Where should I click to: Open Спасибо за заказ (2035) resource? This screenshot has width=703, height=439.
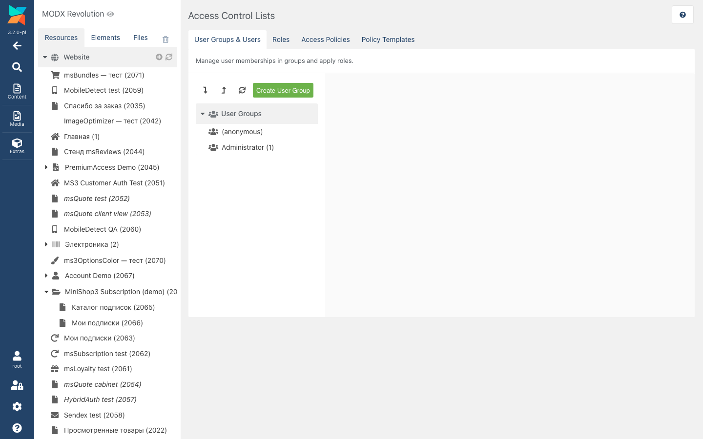104,106
